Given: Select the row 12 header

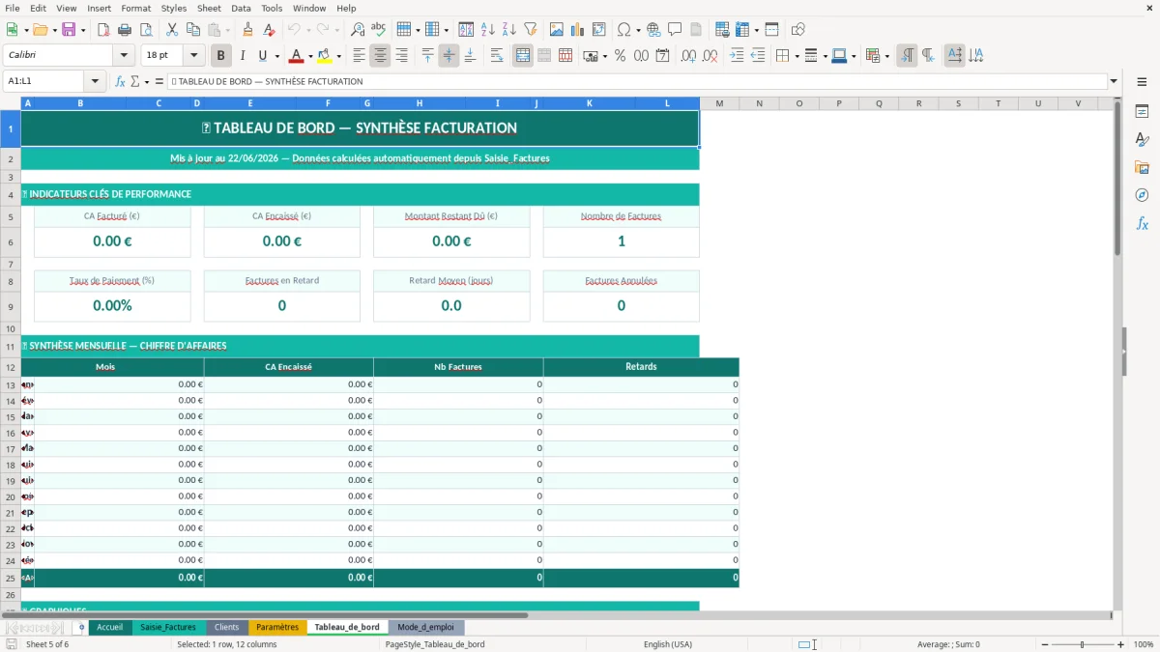Looking at the screenshot, I should [11, 367].
